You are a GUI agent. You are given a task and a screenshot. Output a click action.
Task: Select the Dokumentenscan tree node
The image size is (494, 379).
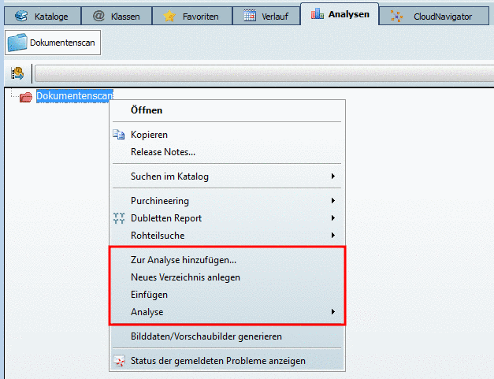74,96
